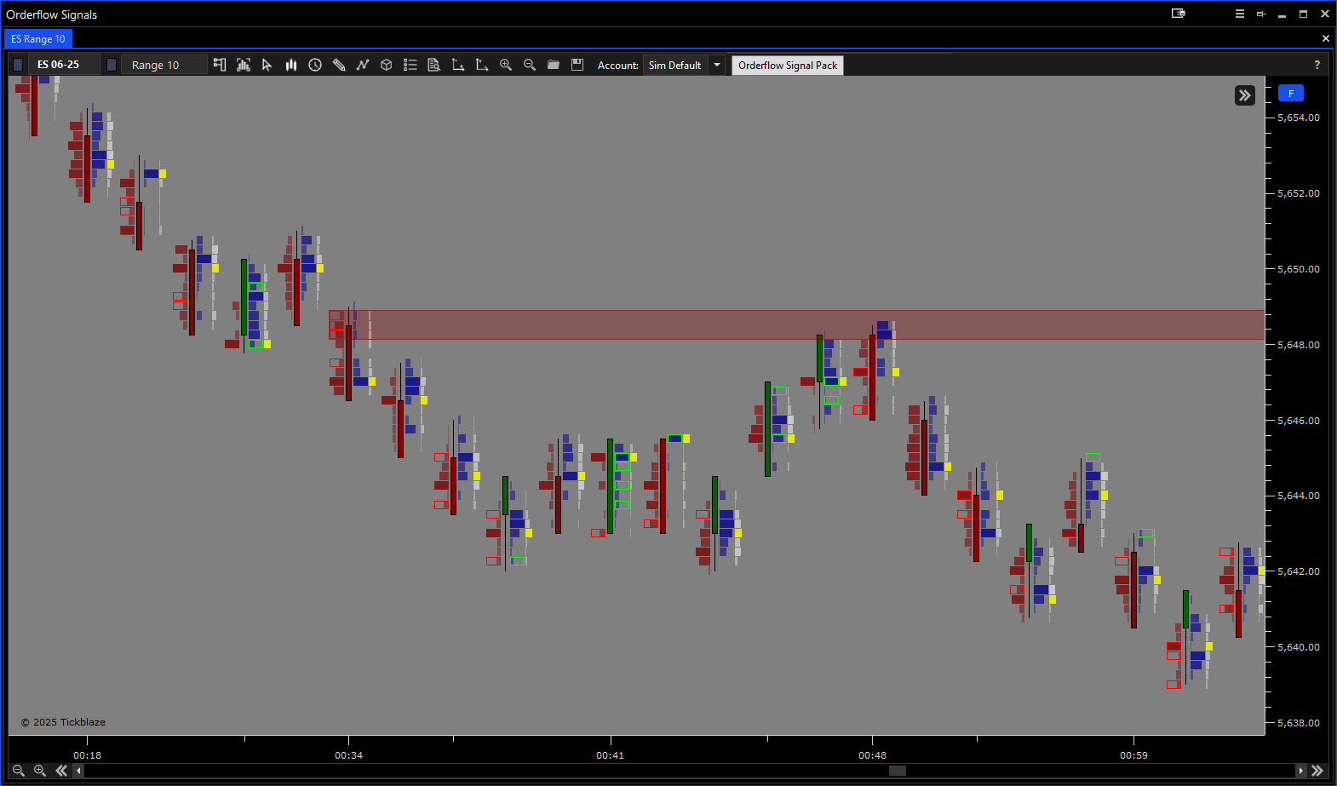Jump to latest bar with double-right arrows
This screenshot has height=786, width=1337.
point(1317,770)
